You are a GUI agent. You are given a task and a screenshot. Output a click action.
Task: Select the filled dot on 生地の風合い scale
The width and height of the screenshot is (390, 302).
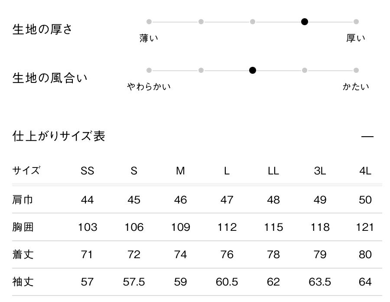pos(253,70)
